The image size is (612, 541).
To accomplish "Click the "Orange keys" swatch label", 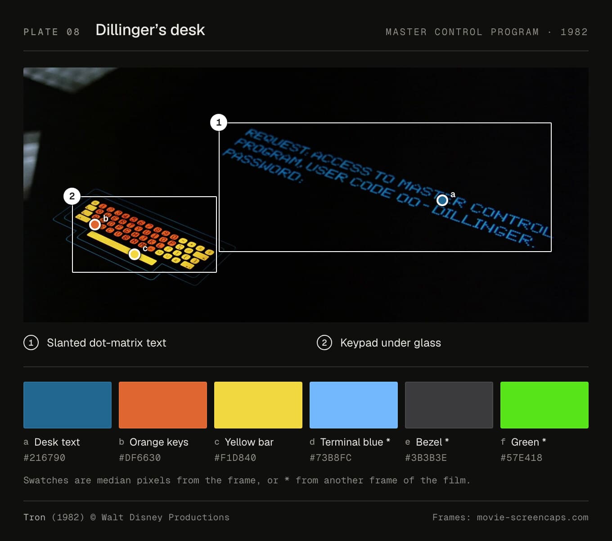I will click(159, 442).
